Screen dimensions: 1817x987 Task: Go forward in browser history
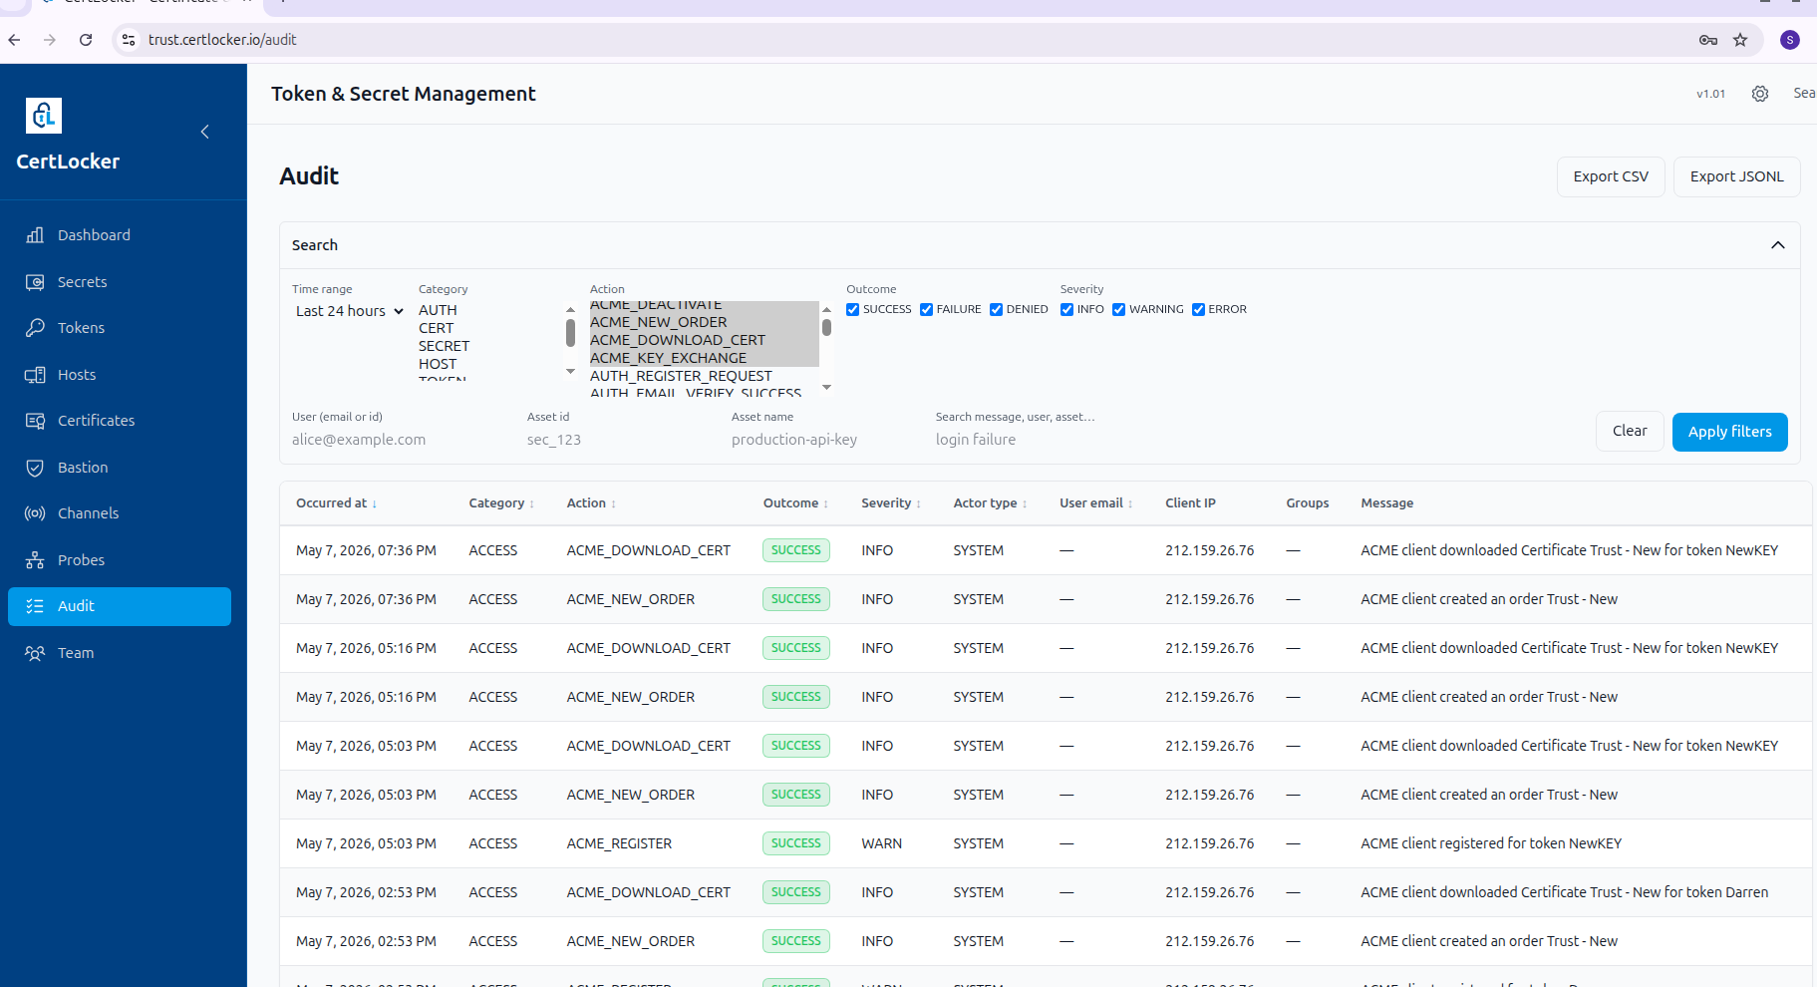50,40
